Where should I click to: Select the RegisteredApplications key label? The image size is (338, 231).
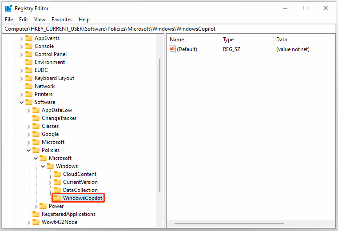[x=68, y=214]
